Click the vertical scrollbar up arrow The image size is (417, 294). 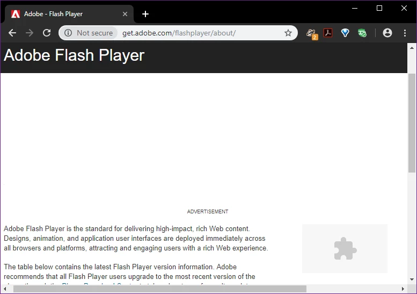pyautogui.click(x=412, y=48)
